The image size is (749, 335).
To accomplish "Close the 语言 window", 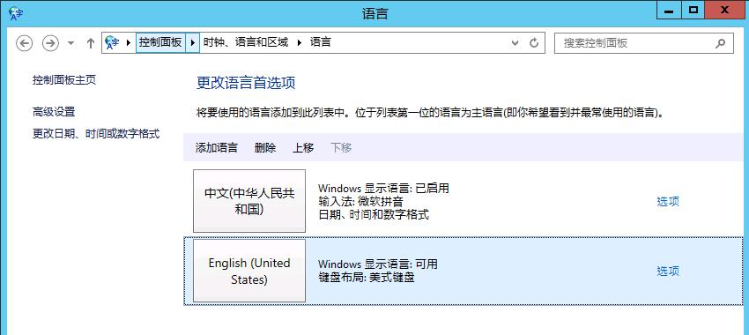I will pyautogui.click(x=725, y=11).
